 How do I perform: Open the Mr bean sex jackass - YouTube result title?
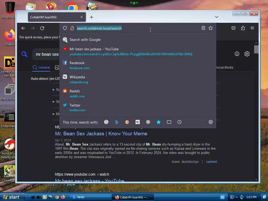point(90,180)
